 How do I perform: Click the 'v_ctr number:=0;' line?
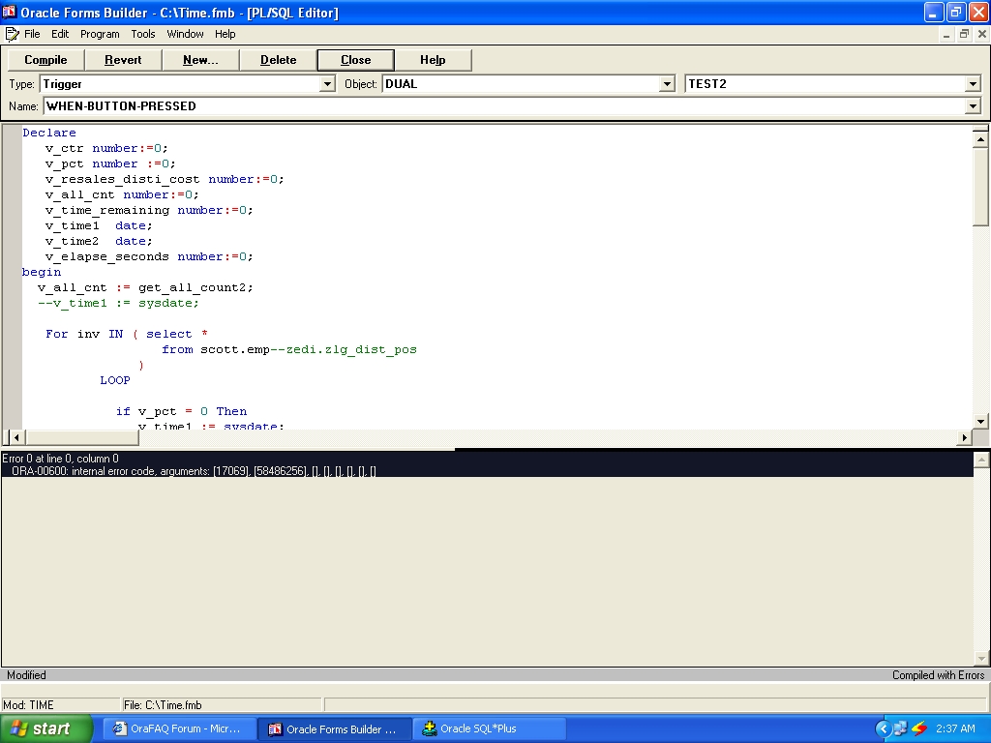click(106, 148)
